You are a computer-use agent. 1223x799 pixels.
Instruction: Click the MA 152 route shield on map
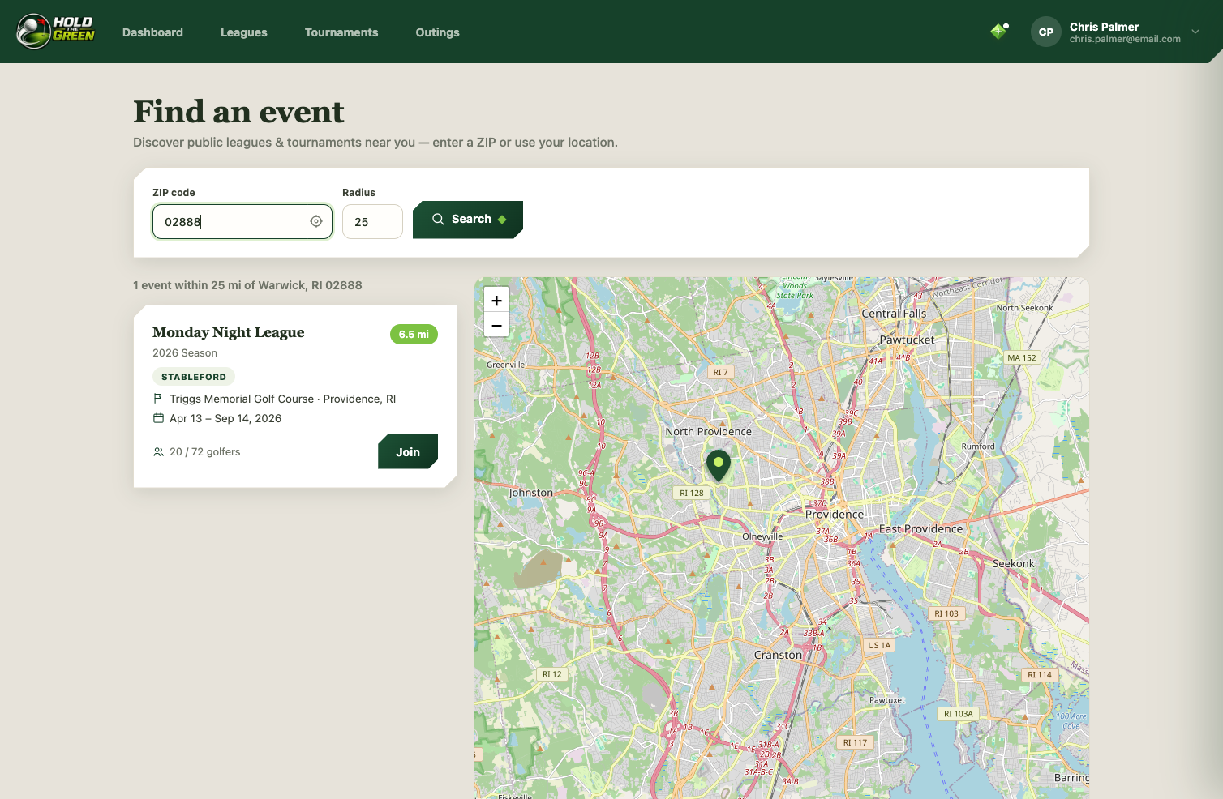[x=1022, y=357]
